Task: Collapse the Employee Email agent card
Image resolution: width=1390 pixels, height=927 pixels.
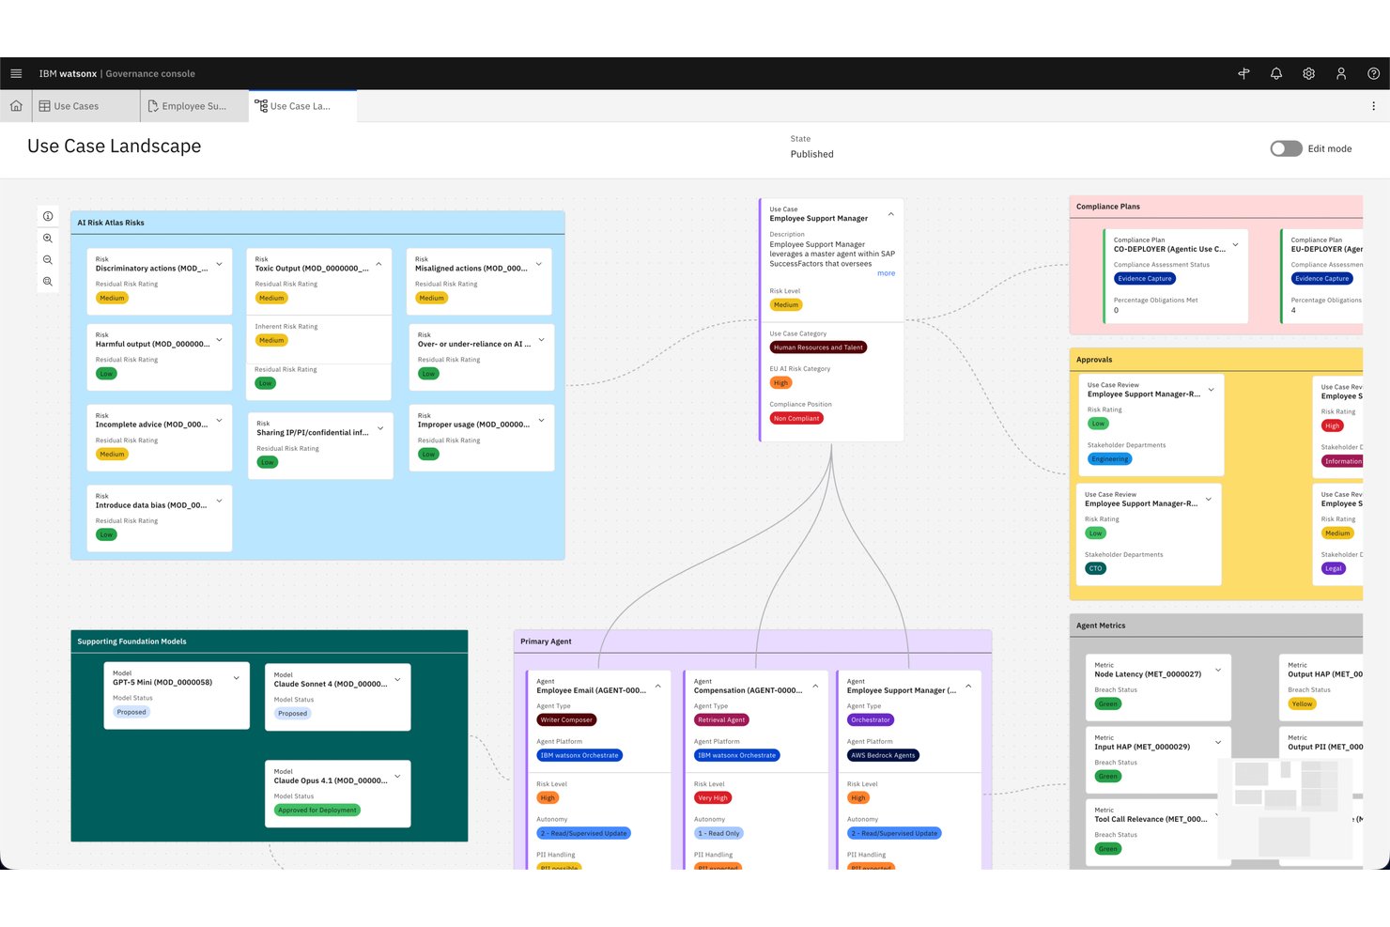Action: [x=658, y=686]
